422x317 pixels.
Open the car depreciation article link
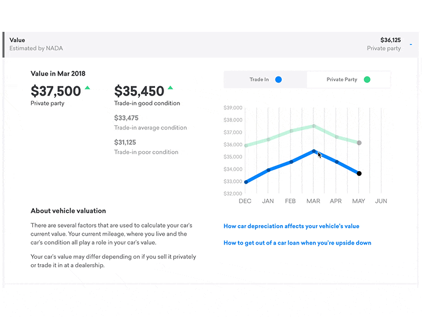[291, 226]
